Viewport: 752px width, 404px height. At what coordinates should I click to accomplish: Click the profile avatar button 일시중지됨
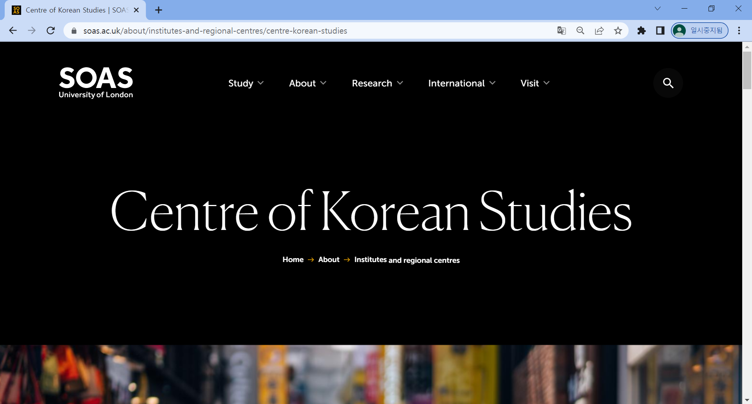click(x=700, y=31)
